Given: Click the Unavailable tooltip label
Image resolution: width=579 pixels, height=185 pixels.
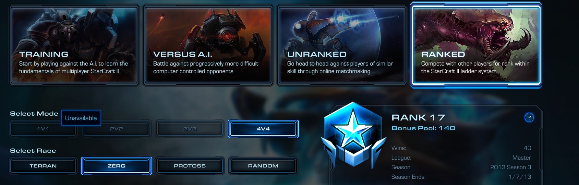Looking at the screenshot, I should coord(81,118).
